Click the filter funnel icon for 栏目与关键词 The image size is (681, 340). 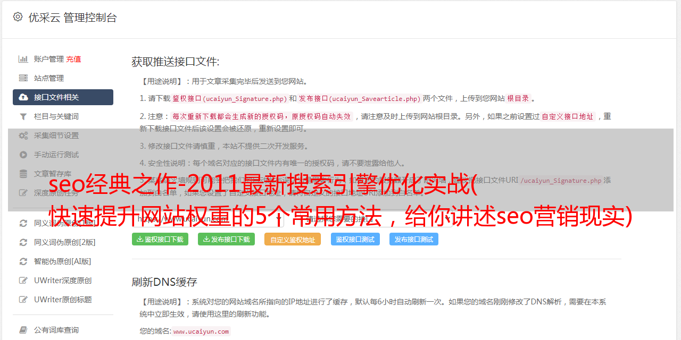23,116
